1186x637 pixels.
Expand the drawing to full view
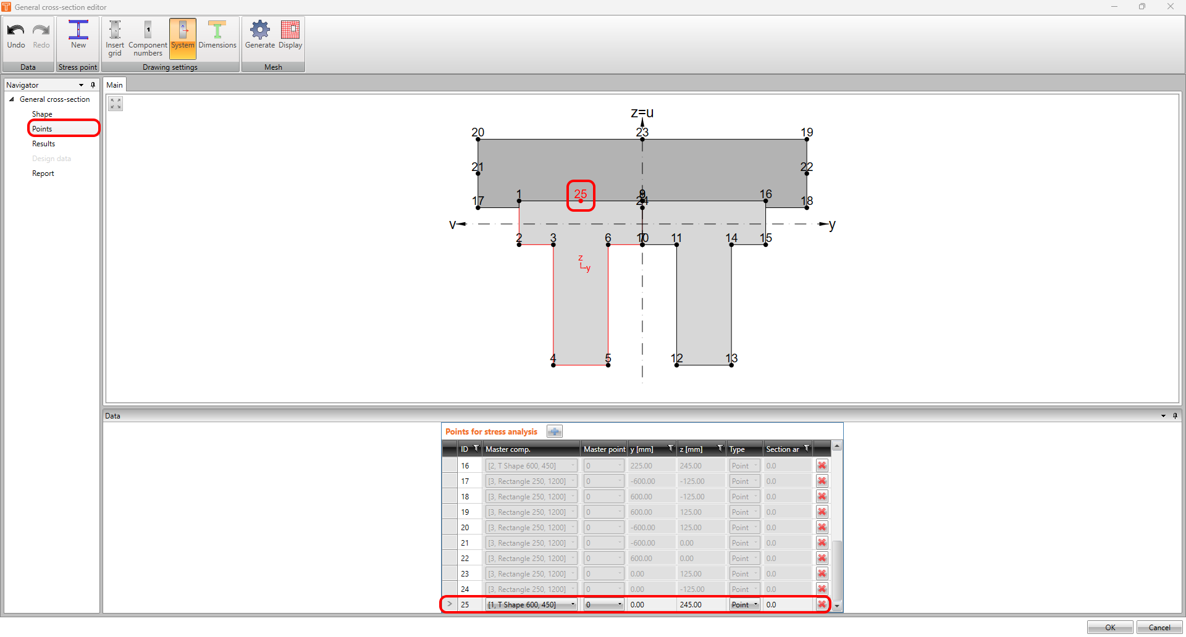(115, 103)
